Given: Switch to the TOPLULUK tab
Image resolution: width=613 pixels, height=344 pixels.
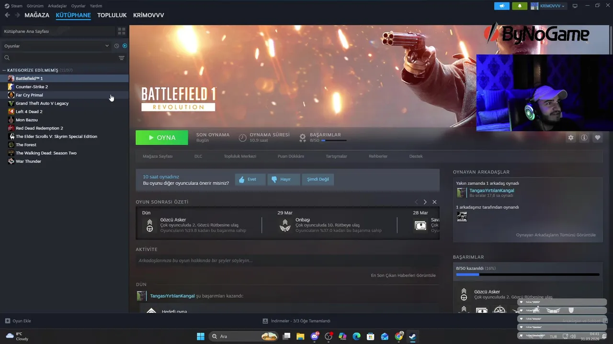Looking at the screenshot, I should [112, 15].
